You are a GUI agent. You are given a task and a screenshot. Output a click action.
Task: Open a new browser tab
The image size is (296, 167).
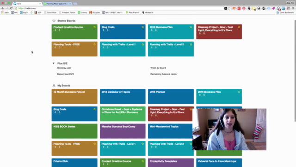[x=75, y=4]
